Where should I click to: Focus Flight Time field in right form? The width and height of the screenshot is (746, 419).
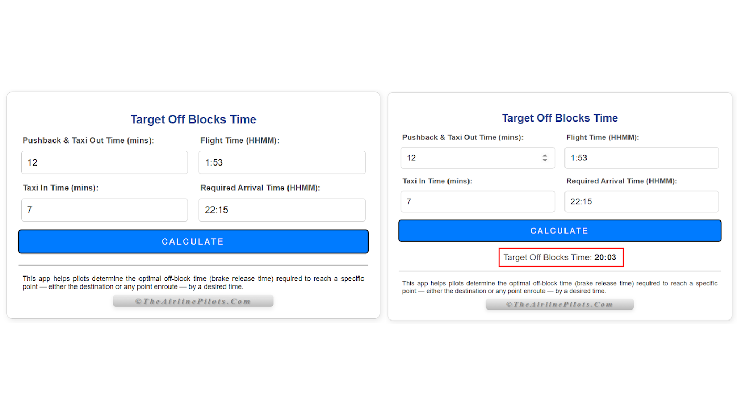[x=641, y=158]
